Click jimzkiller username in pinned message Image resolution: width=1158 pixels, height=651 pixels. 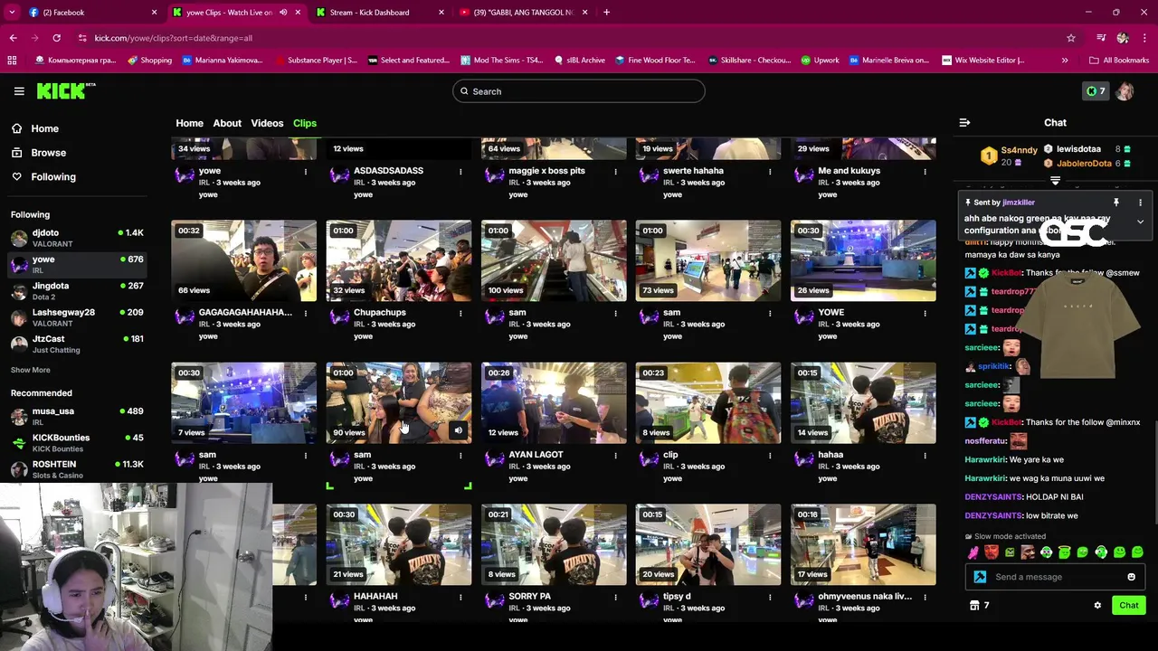(1018, 203)
